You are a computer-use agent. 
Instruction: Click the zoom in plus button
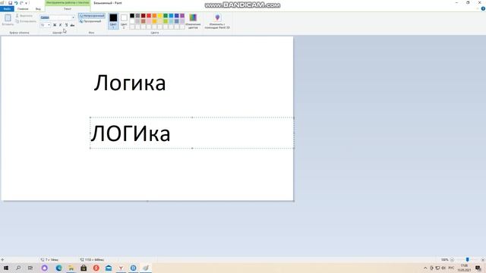pos(483,260)
